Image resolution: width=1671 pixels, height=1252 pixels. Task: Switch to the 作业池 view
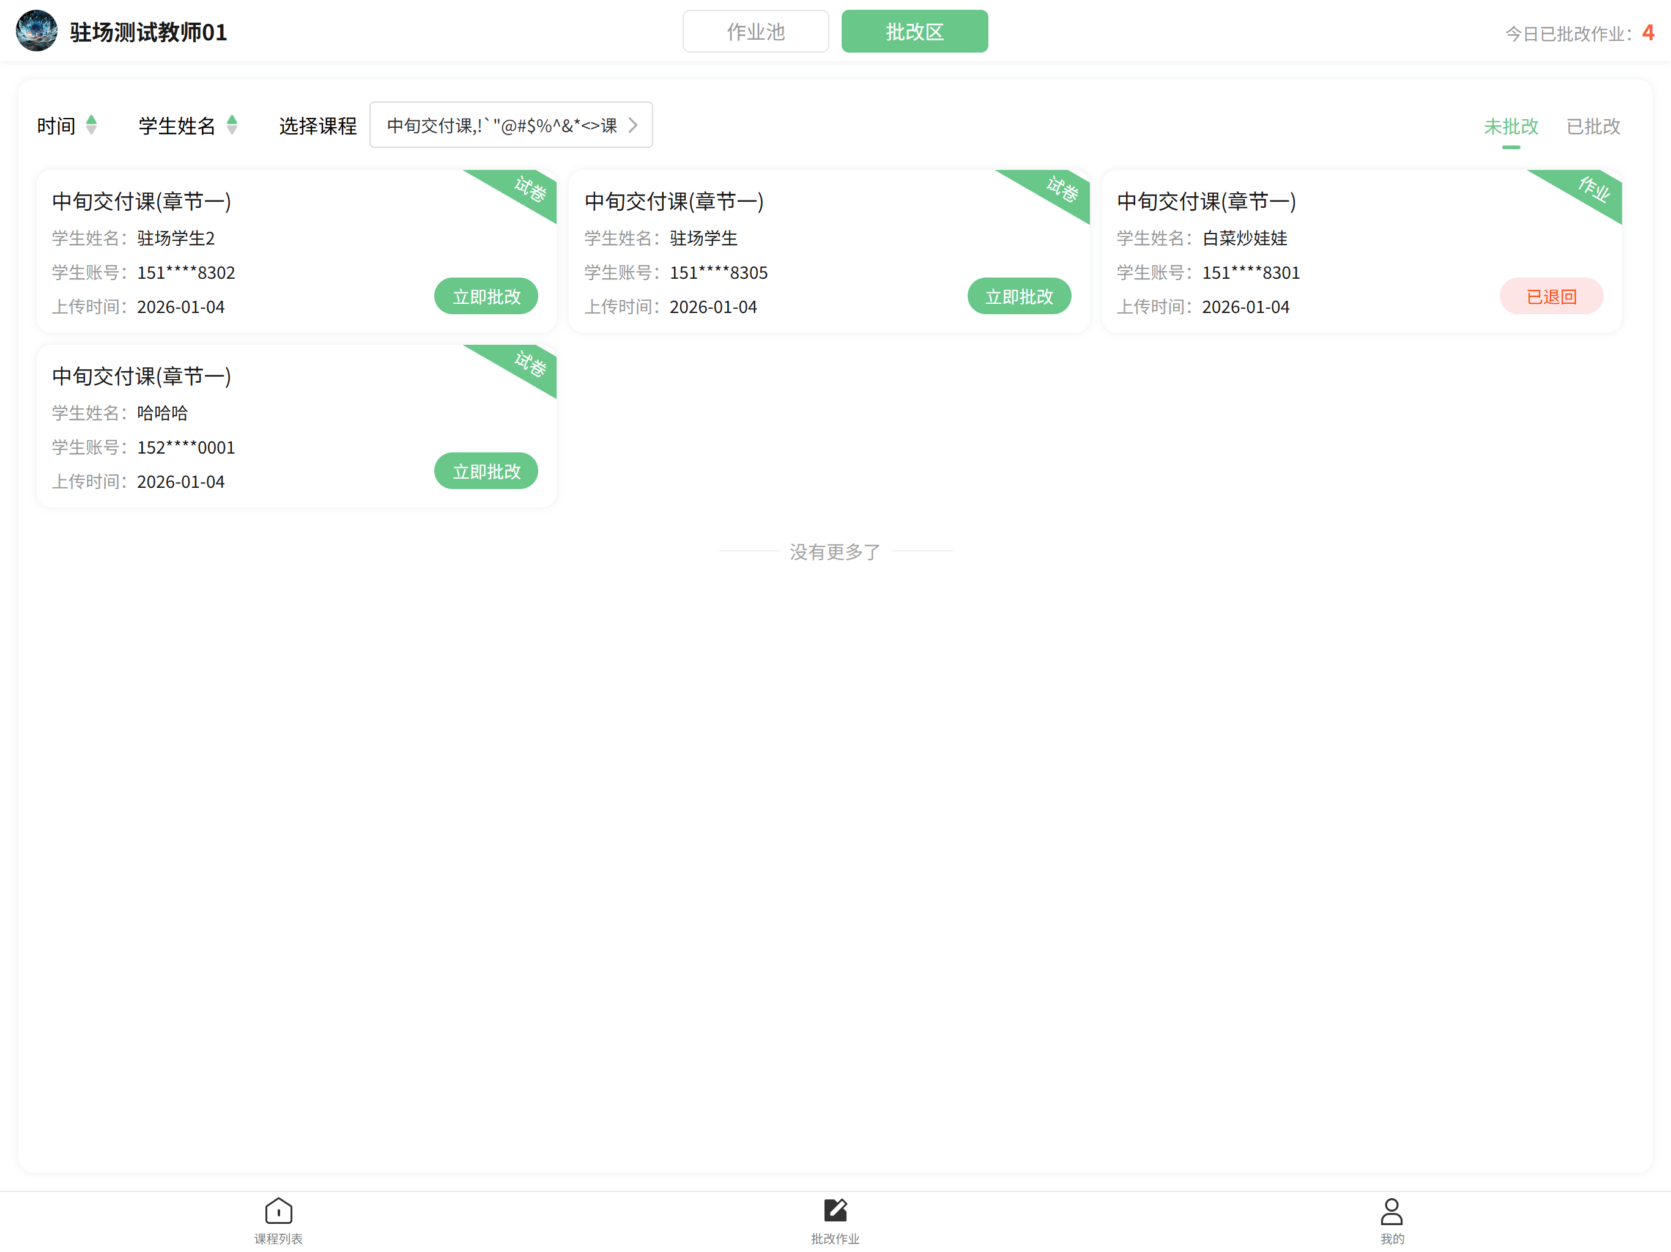755,32
